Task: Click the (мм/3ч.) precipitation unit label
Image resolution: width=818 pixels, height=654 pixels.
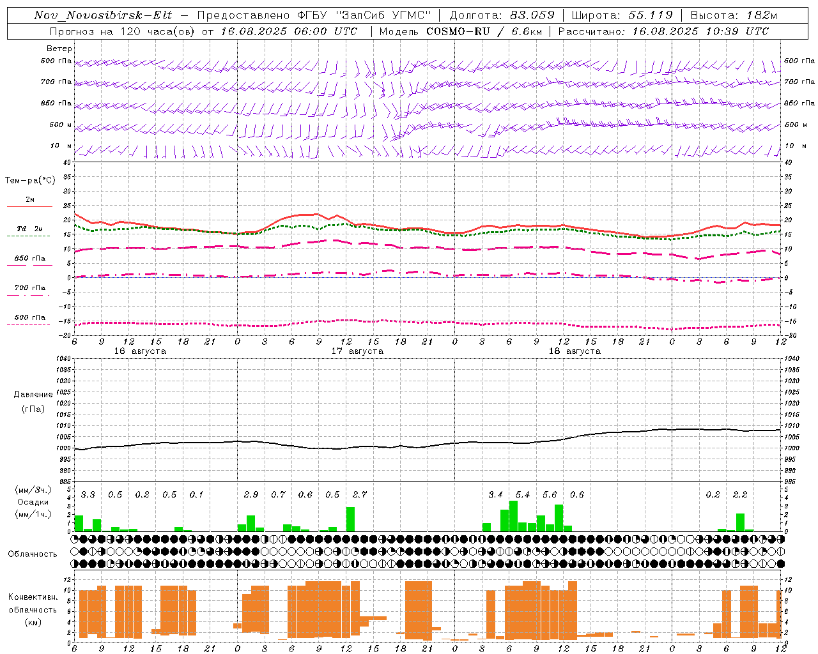Action: (33, 490)
